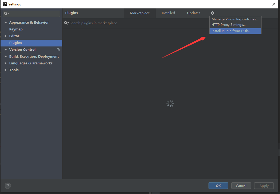The image size is (280, 194).
Task: Select Install Plugin from Disk option
Action: pos(235,31)
